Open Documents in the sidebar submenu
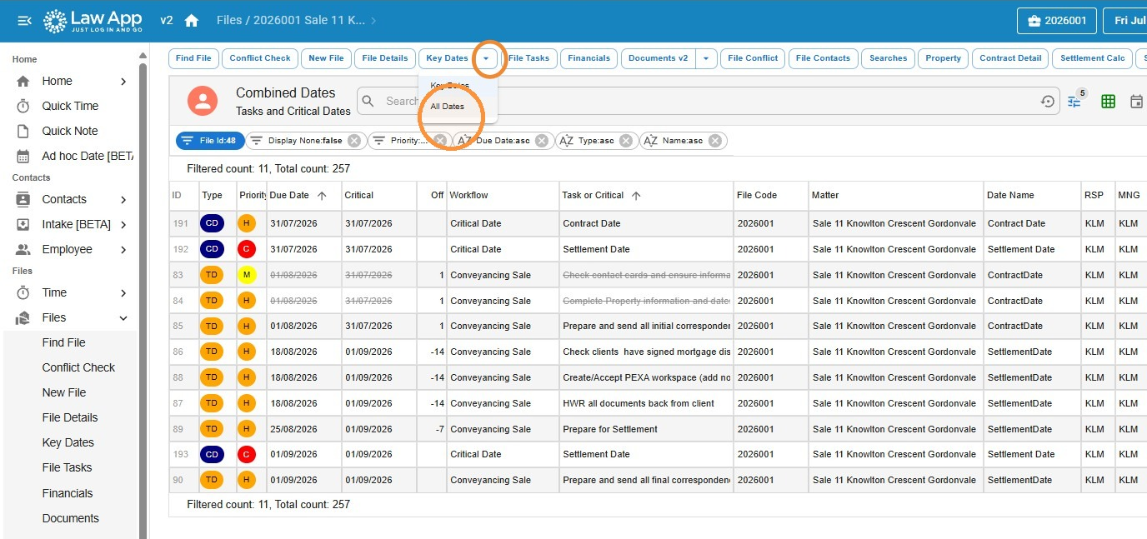The height and width of the screenshot is (539, 1147). click(x=71, y=518)
